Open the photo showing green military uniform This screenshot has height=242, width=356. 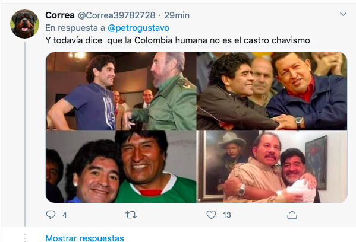[121, 91]
